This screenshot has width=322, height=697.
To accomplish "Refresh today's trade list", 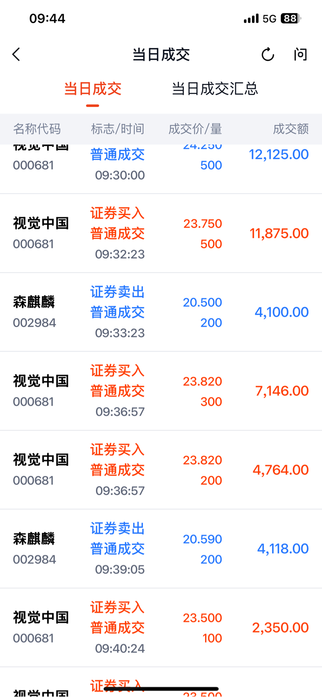I will pyautogui.click(x=267, y=55).
